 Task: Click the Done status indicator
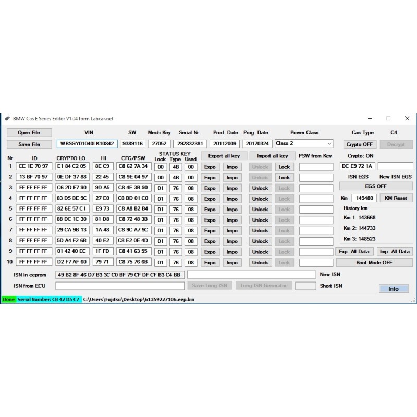point(9,299)
